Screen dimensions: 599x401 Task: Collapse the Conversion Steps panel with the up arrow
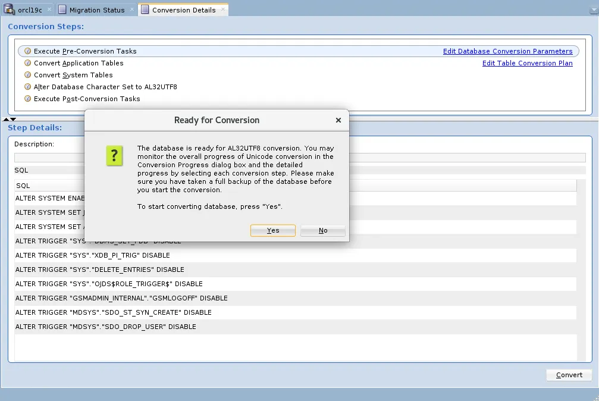(6, 120)
